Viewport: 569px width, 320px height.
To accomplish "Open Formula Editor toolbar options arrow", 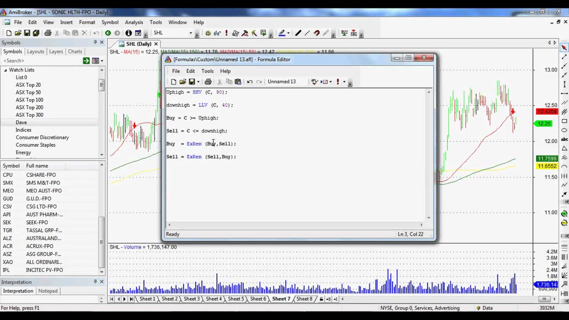I will [x=350, y=83].
